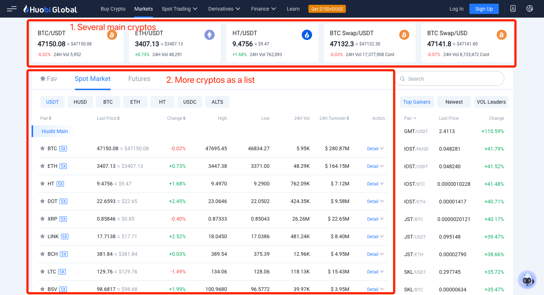Click the Bitcoin icon on BTC/USDT card

point(112,35)
